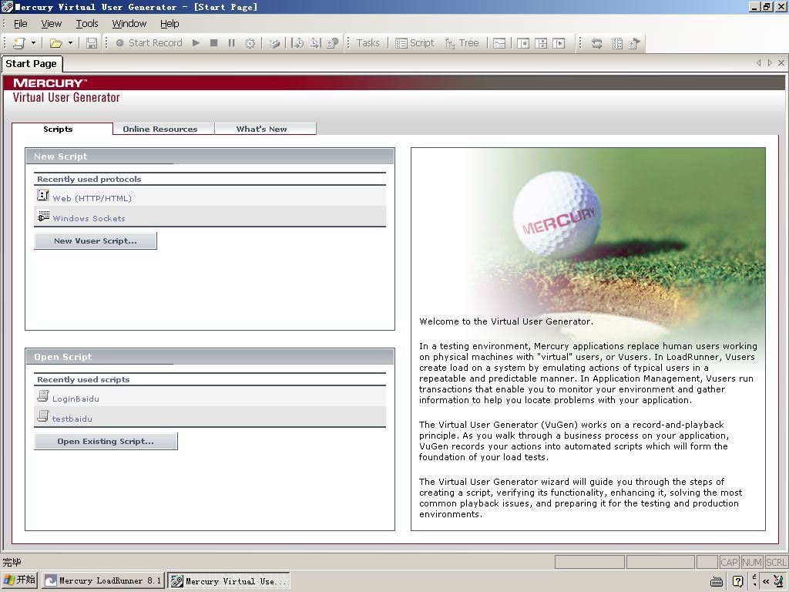Click the New Script panel header
This screenshot has width=789, height=592.
tap(210, 156)
